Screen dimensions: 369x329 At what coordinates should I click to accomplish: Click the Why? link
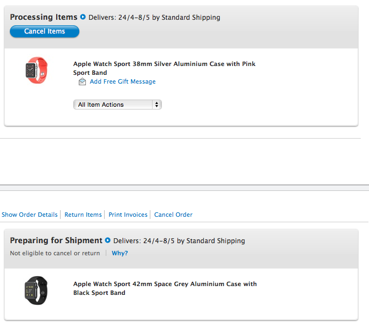[120, 253]
